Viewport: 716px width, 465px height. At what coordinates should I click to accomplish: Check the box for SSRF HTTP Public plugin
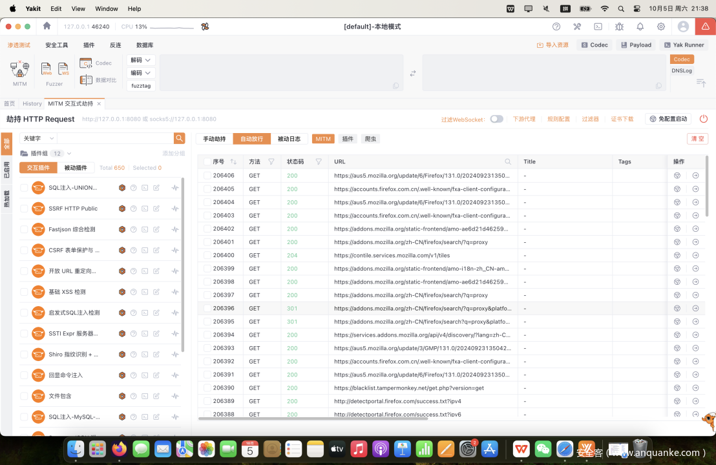point(24,209)
